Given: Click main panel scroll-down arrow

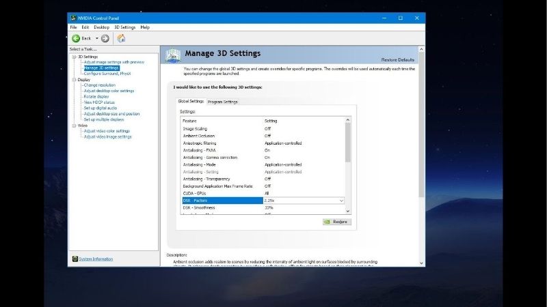Looking at the screenshot, I should [x=421, y=263].
